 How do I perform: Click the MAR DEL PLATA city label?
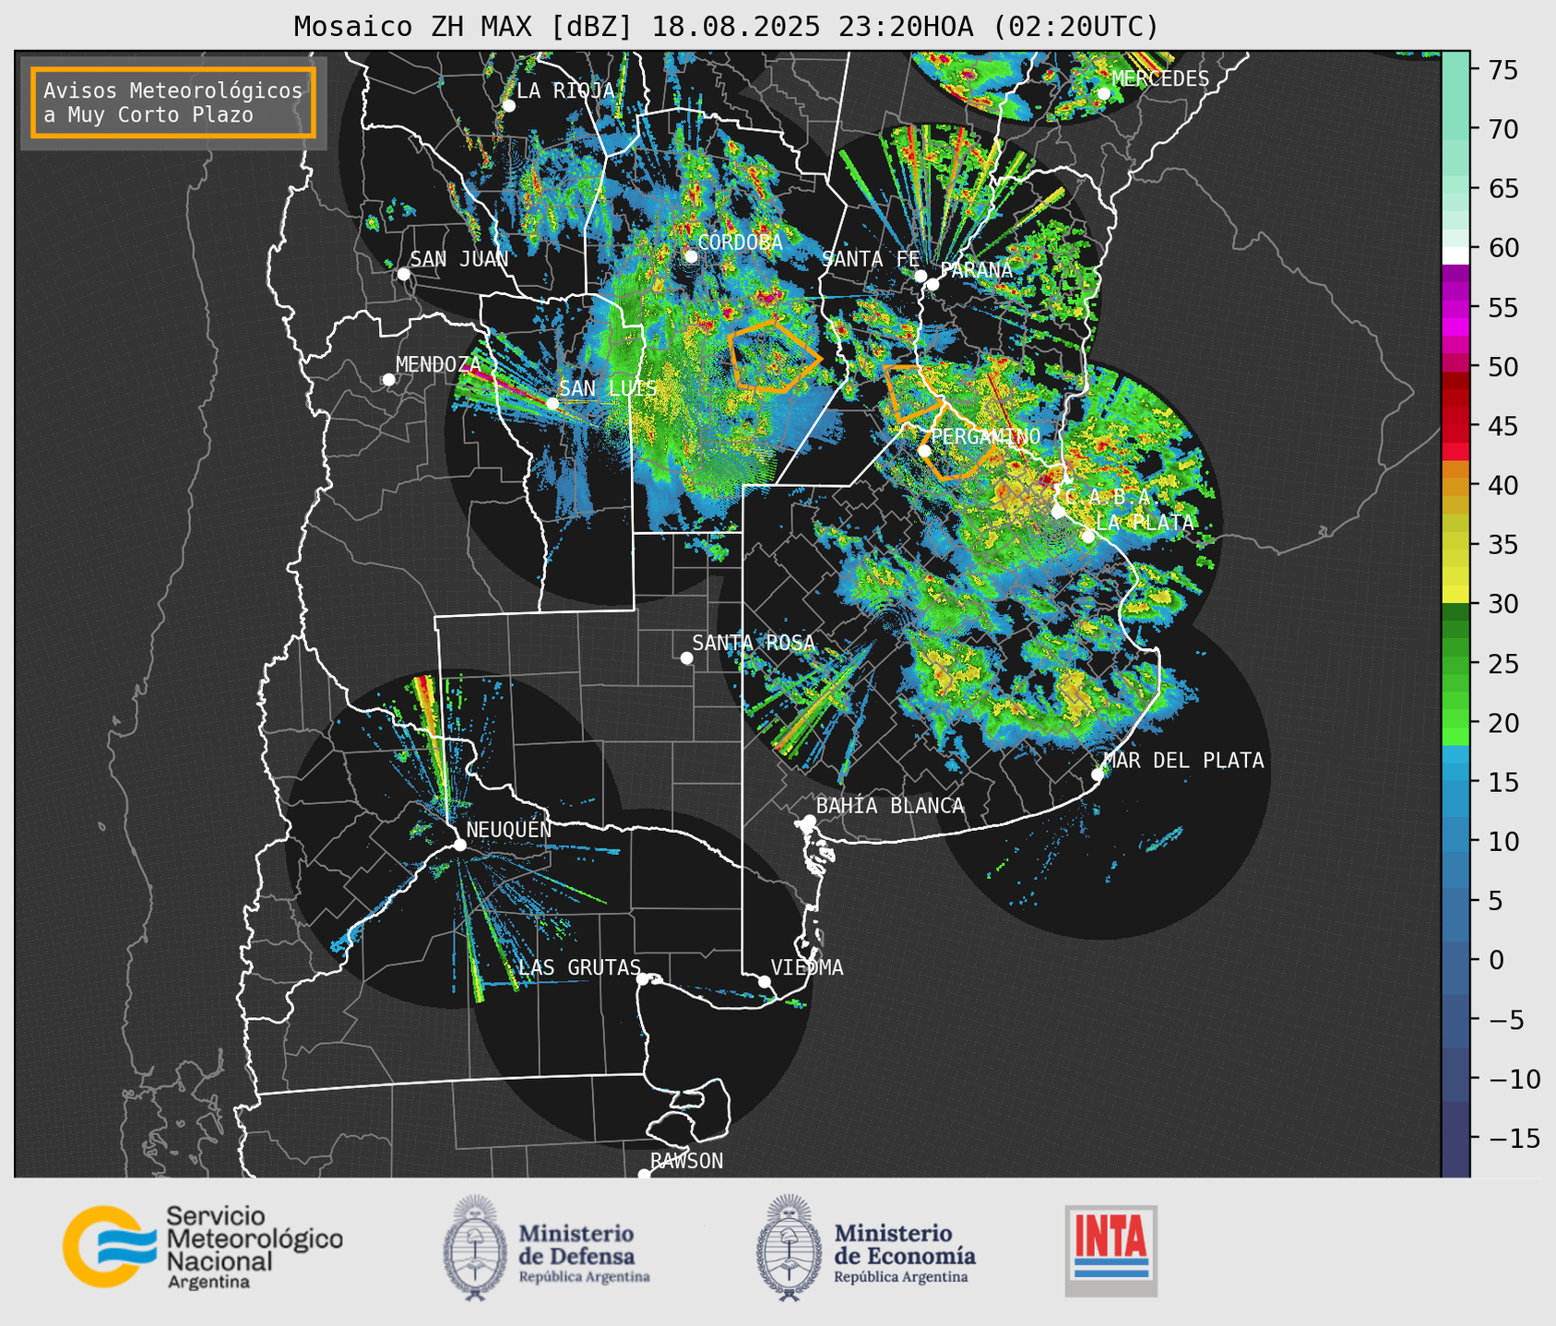[1183, 761]
